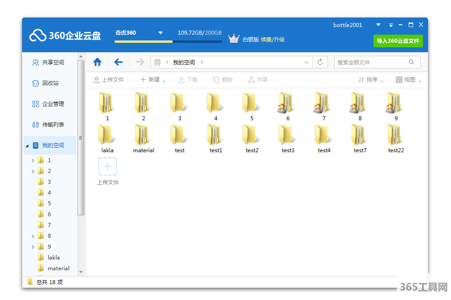Open the shared folder named 6
The image size is (451, 300).
tap(287, 103)
